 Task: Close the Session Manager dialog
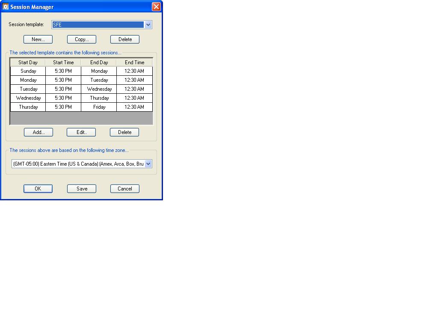point(156,6)
